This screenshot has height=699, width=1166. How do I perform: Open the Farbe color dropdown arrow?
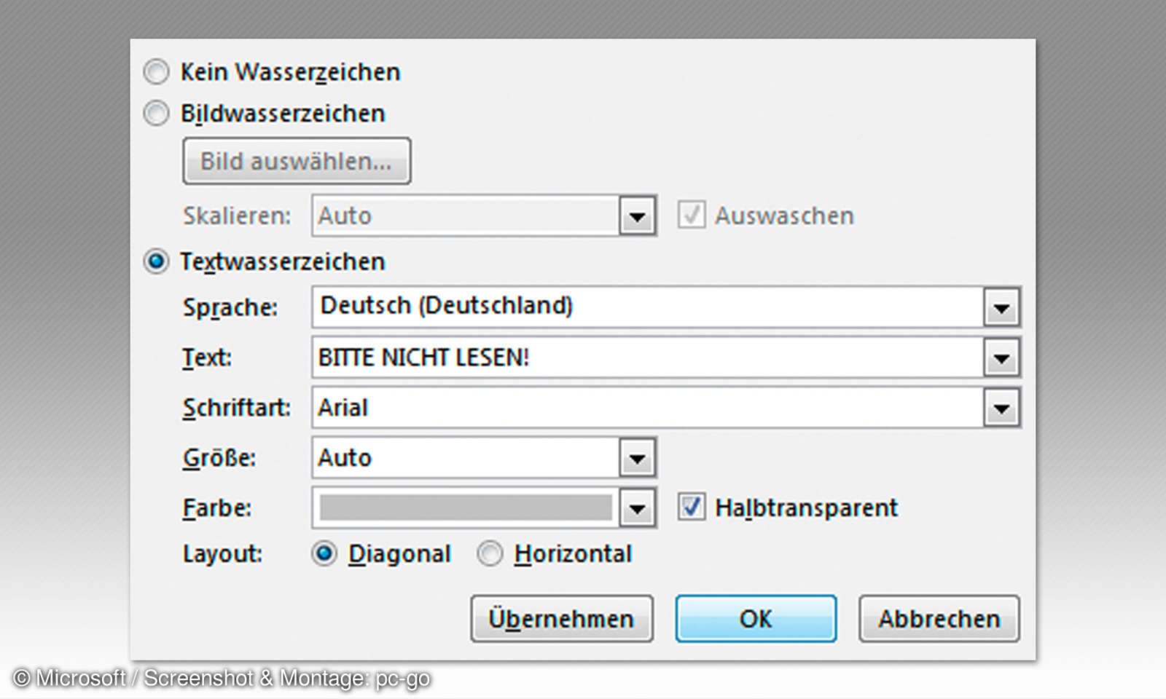coord(638,508)
